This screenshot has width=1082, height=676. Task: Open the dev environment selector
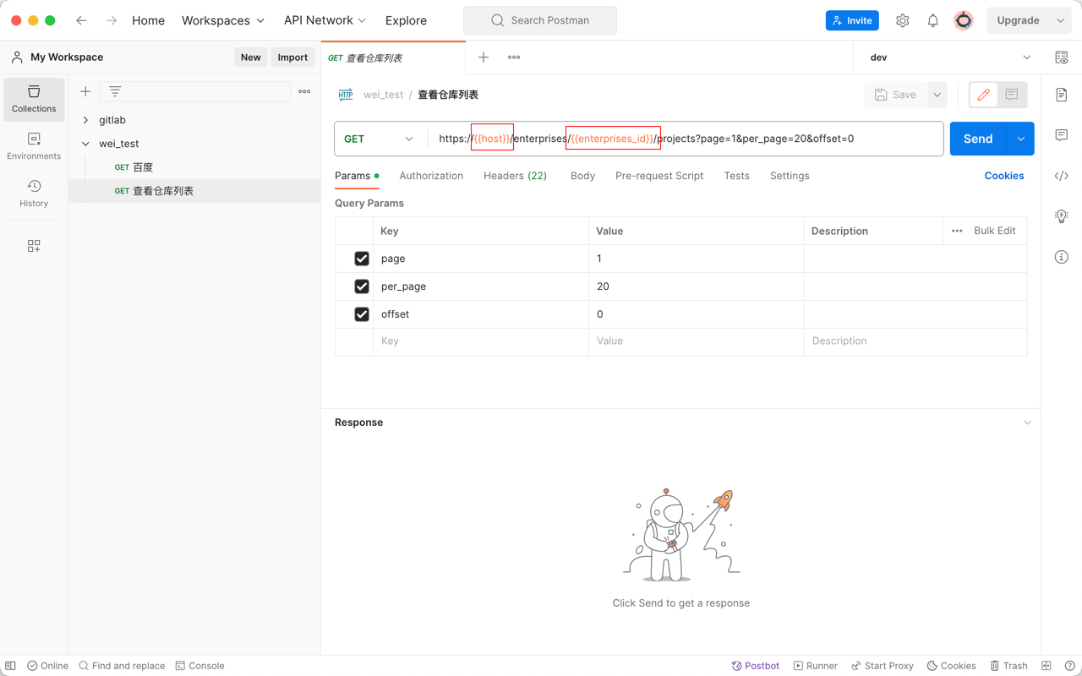[x=950, y=57]
